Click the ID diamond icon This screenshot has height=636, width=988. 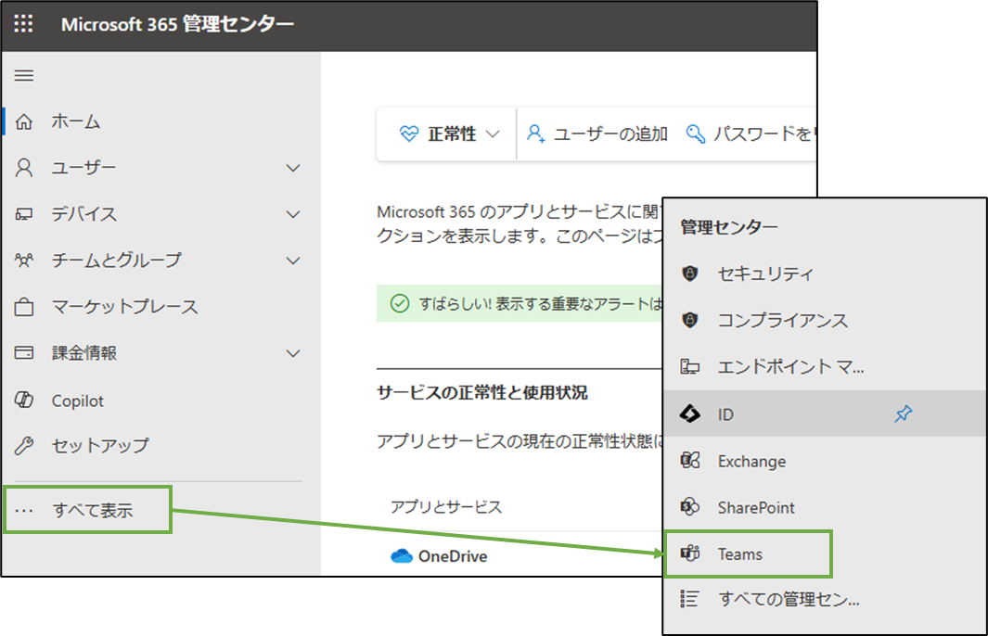click(690, 413)
